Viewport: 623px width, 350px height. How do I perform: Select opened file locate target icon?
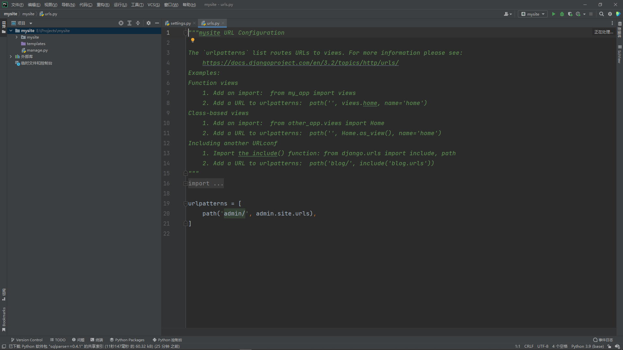(121, 23)
